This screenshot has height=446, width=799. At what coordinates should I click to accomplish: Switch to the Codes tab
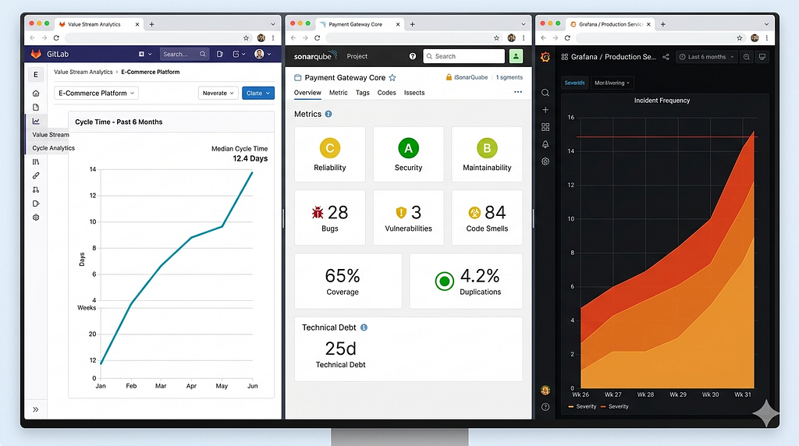pos(386,93)
